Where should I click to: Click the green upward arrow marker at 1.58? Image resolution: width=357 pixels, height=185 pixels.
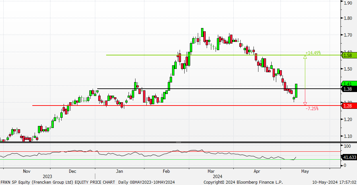click(305, 57)
